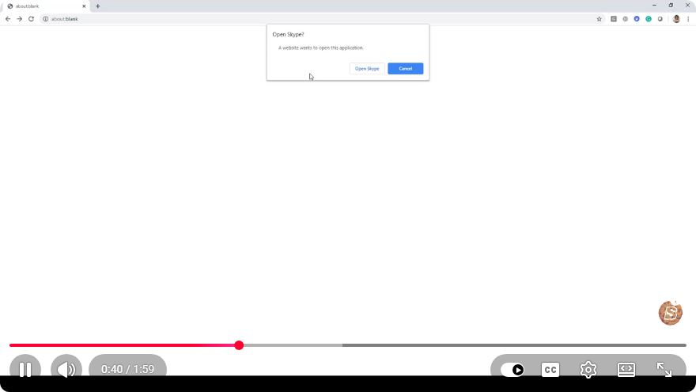The width and height of the screenshot is (696, 392).
Task: Click the dark round extension icon by the avatar
Action: [x=660, y=19]
